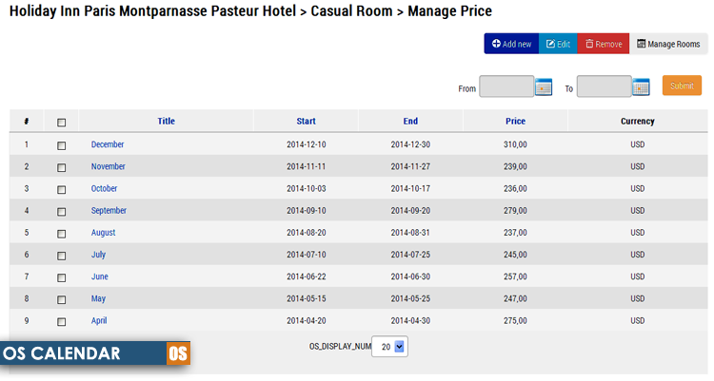Open the November price entry
This screenshot has height=381, width=714.
pyautogui.click(x=108, y=166)
